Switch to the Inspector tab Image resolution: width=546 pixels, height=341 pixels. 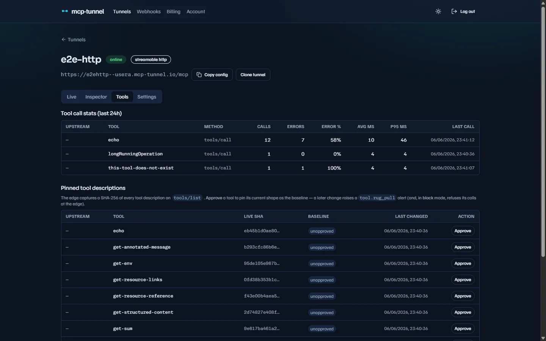click(x=96, y=97)
